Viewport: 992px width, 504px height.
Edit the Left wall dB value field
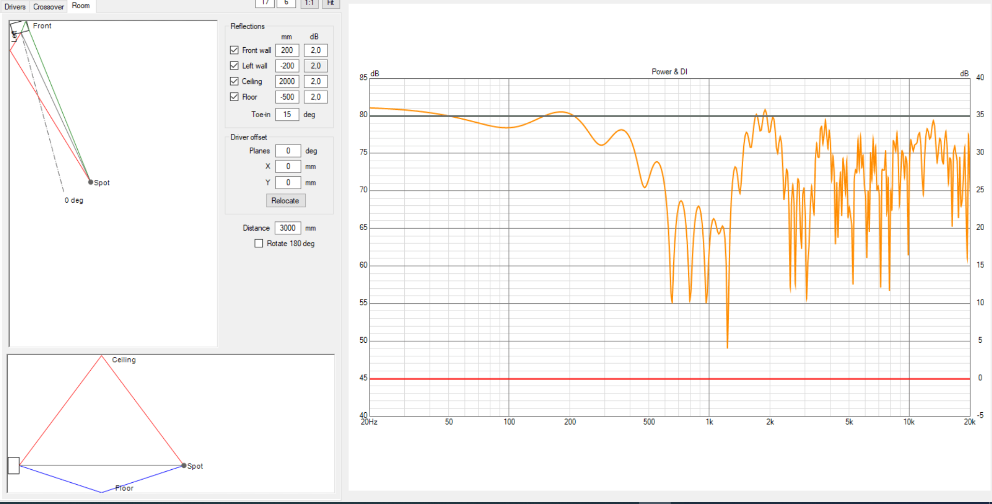pyautogui.click(x=316, y=66)
